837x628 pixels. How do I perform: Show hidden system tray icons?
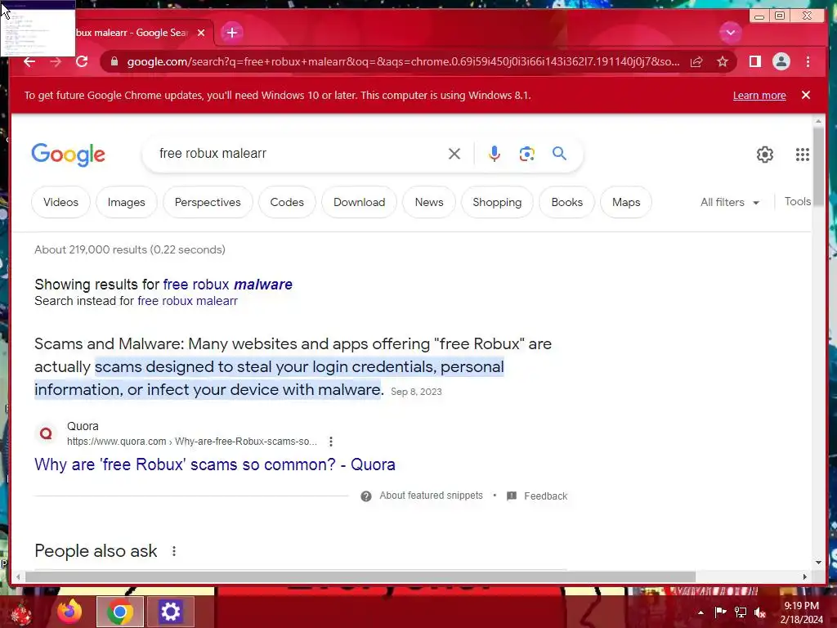[700, 612]
